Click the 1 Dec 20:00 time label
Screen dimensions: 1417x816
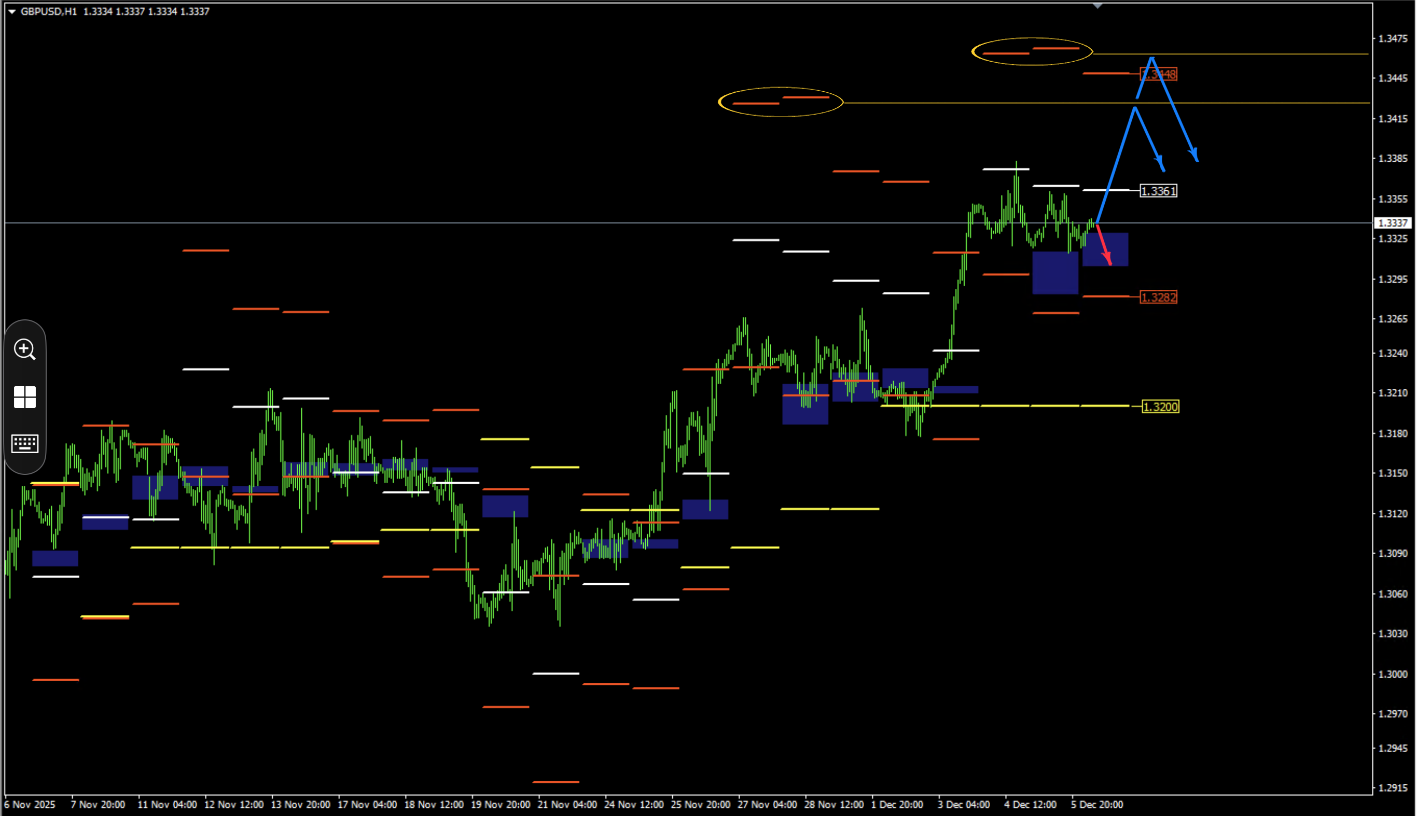(897, 804)
